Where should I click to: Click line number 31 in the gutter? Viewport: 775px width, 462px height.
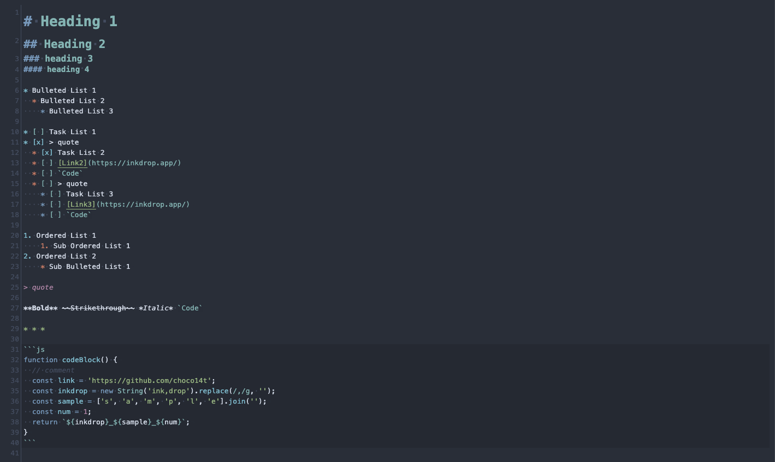coord(15,350)
